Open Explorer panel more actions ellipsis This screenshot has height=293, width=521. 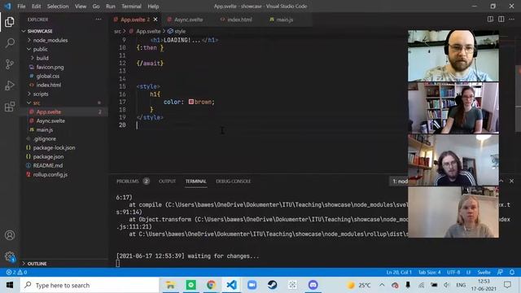tap(99, 20)
